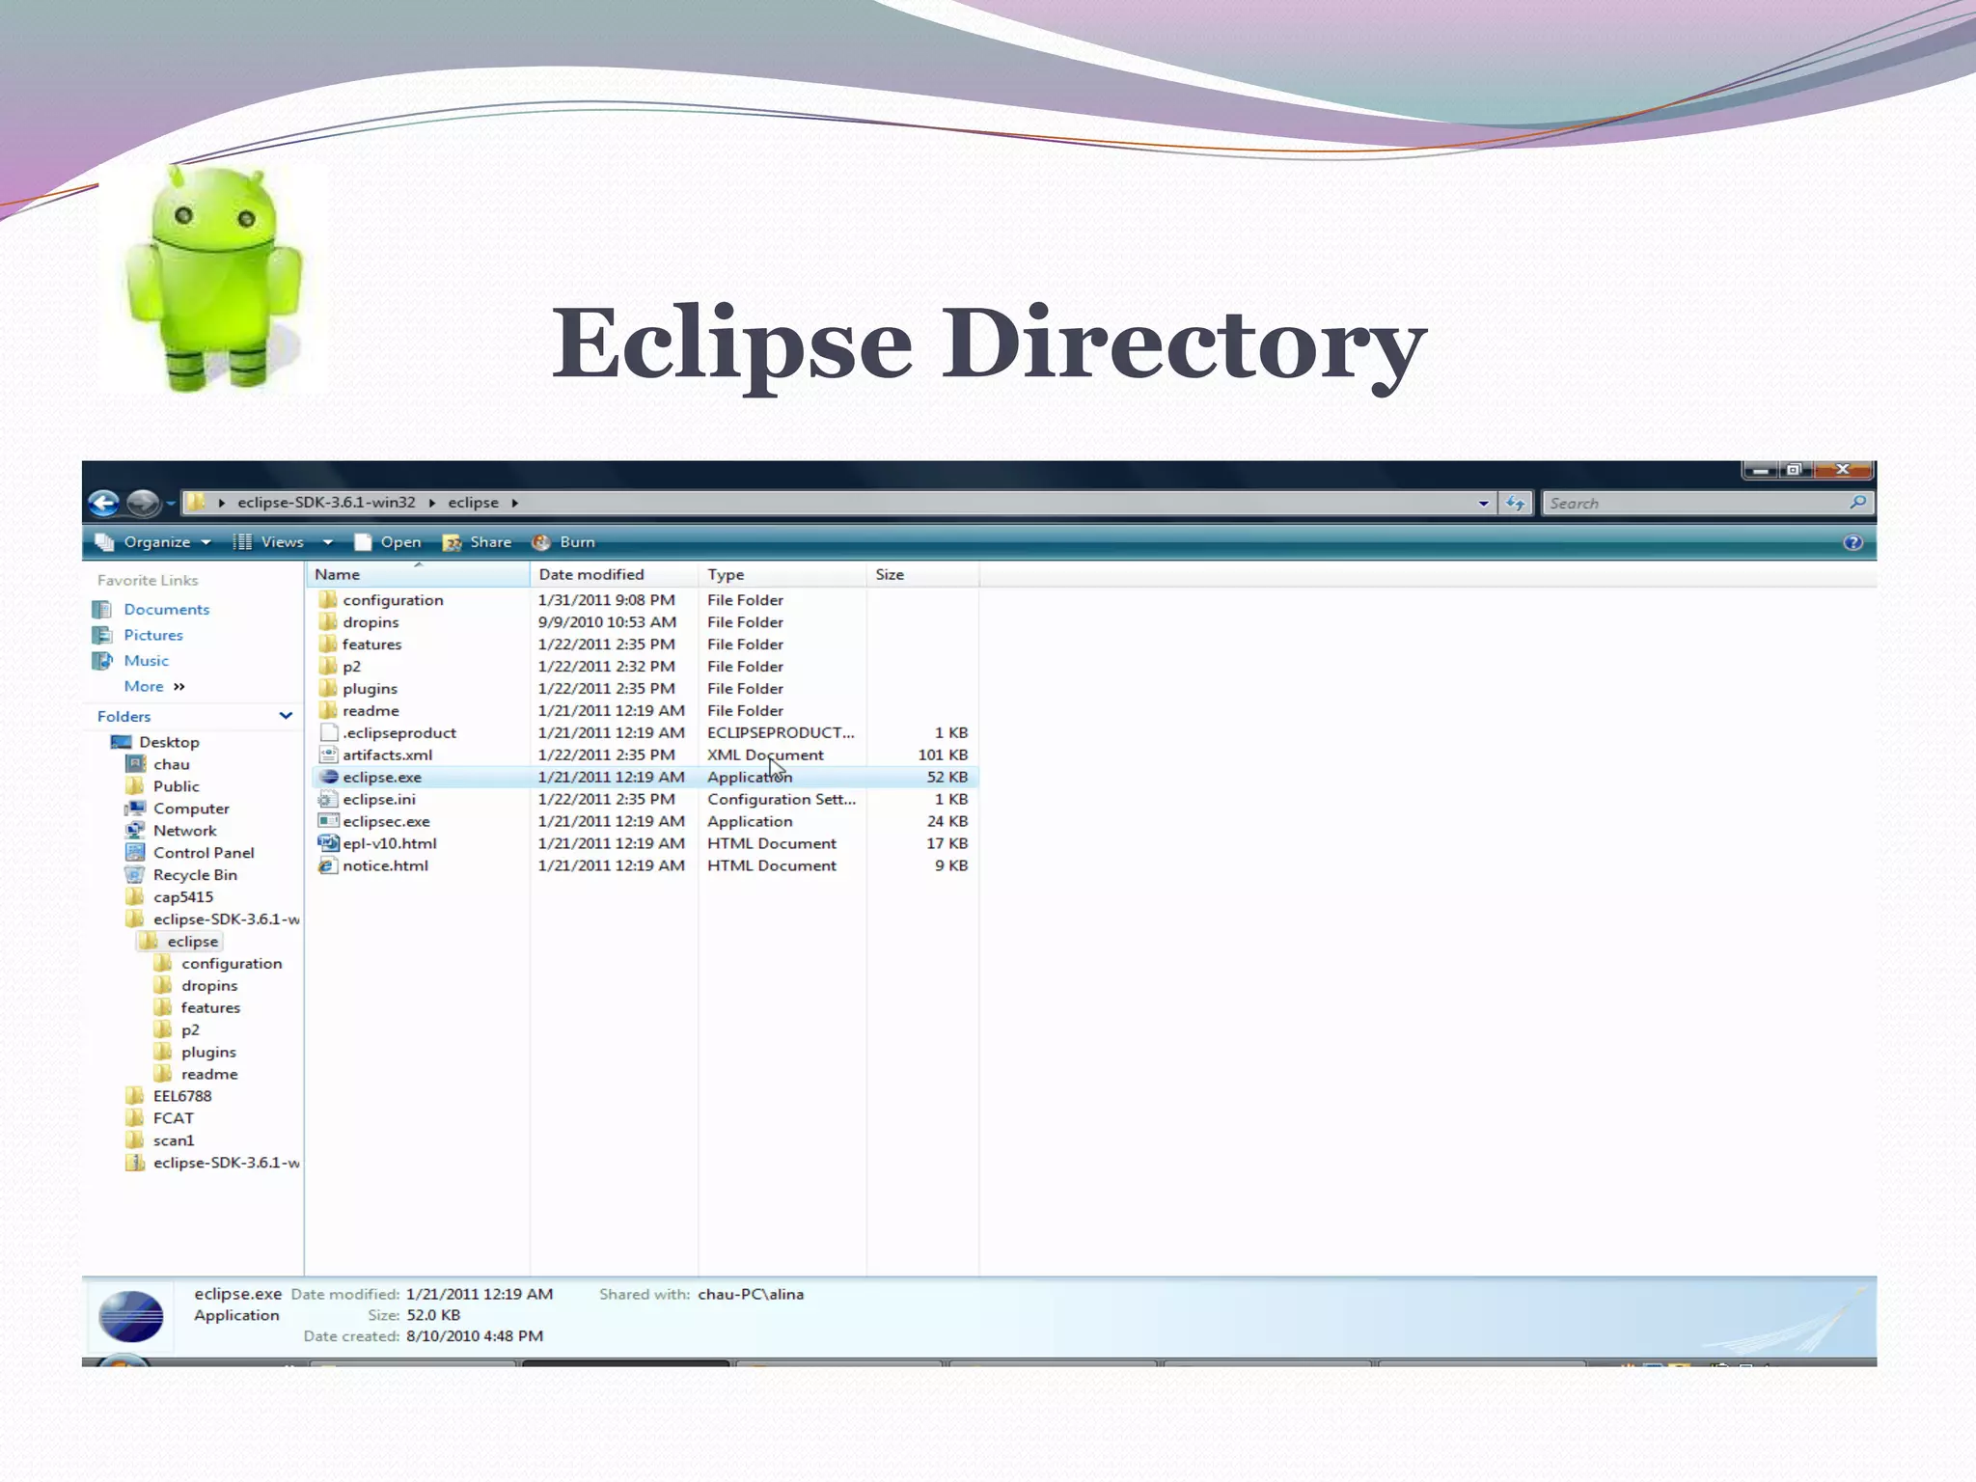Image resolution: width=1976 pixels, height=1482 pixels.
Task: Select eclipse-SDK-3.6.1-win32 breadcrumb in address bar
Action: coord(326,503)
